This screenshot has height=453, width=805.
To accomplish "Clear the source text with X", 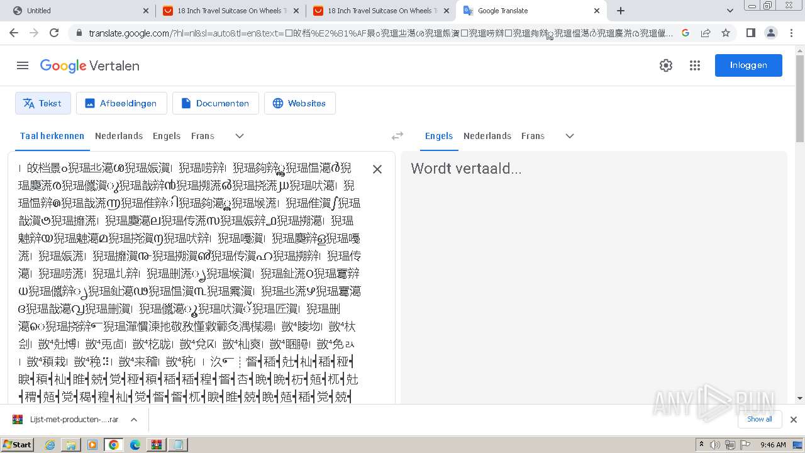I will [377, 169].
